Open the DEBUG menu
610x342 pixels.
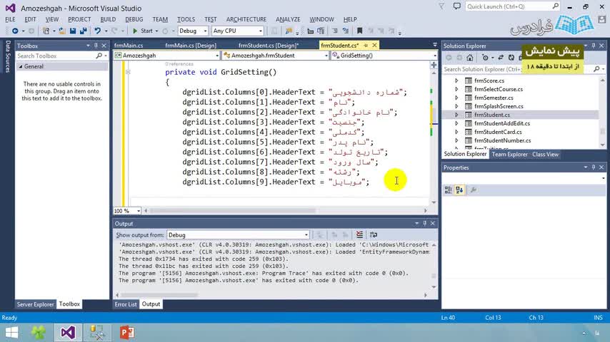(134, 19)
